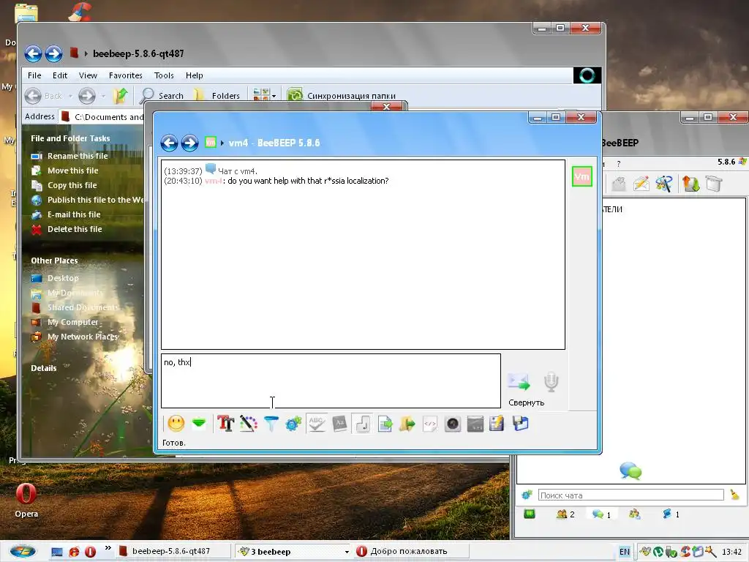Image resolution: width=749 pixels, height=562 pixels.
Task: Open the Favorites menu in Explorer window
Action: pyautogui.click(x=125, y=75)
